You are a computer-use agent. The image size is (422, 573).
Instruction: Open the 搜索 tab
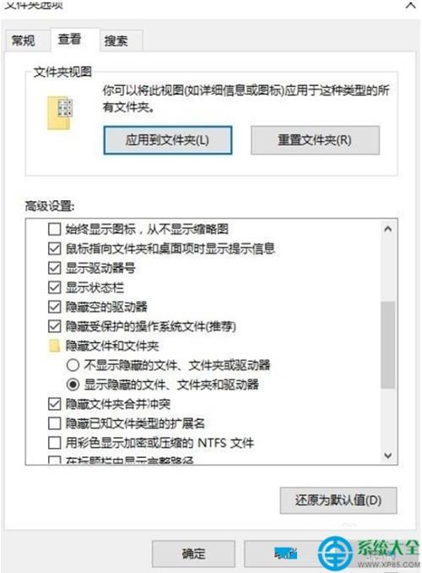pyautogui.click(x=116, y=41)
